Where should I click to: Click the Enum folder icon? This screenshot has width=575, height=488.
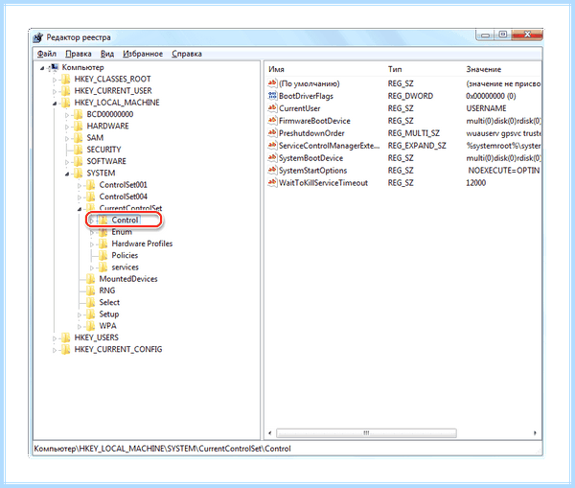click(103, 232)
